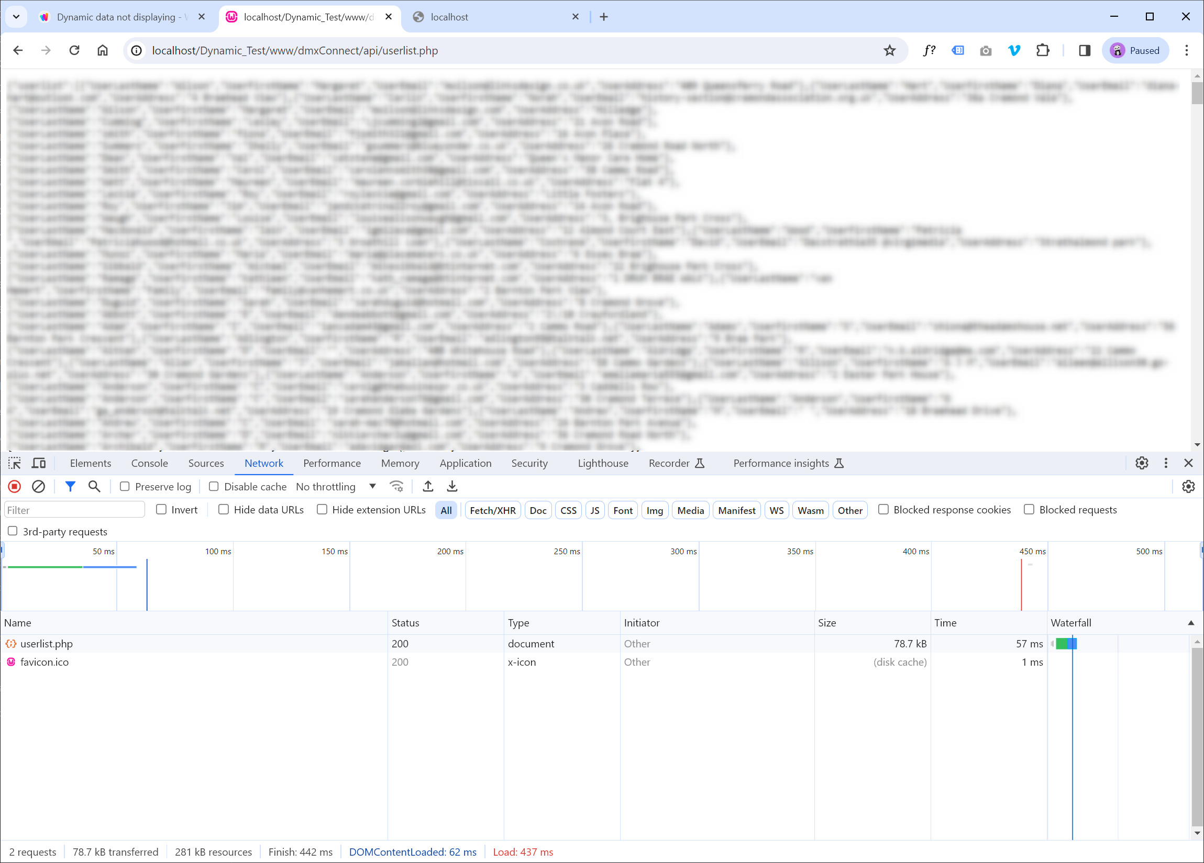Screen dimensions: 1204x863
Task: Go to browser home page
Action: pos(103,50)
